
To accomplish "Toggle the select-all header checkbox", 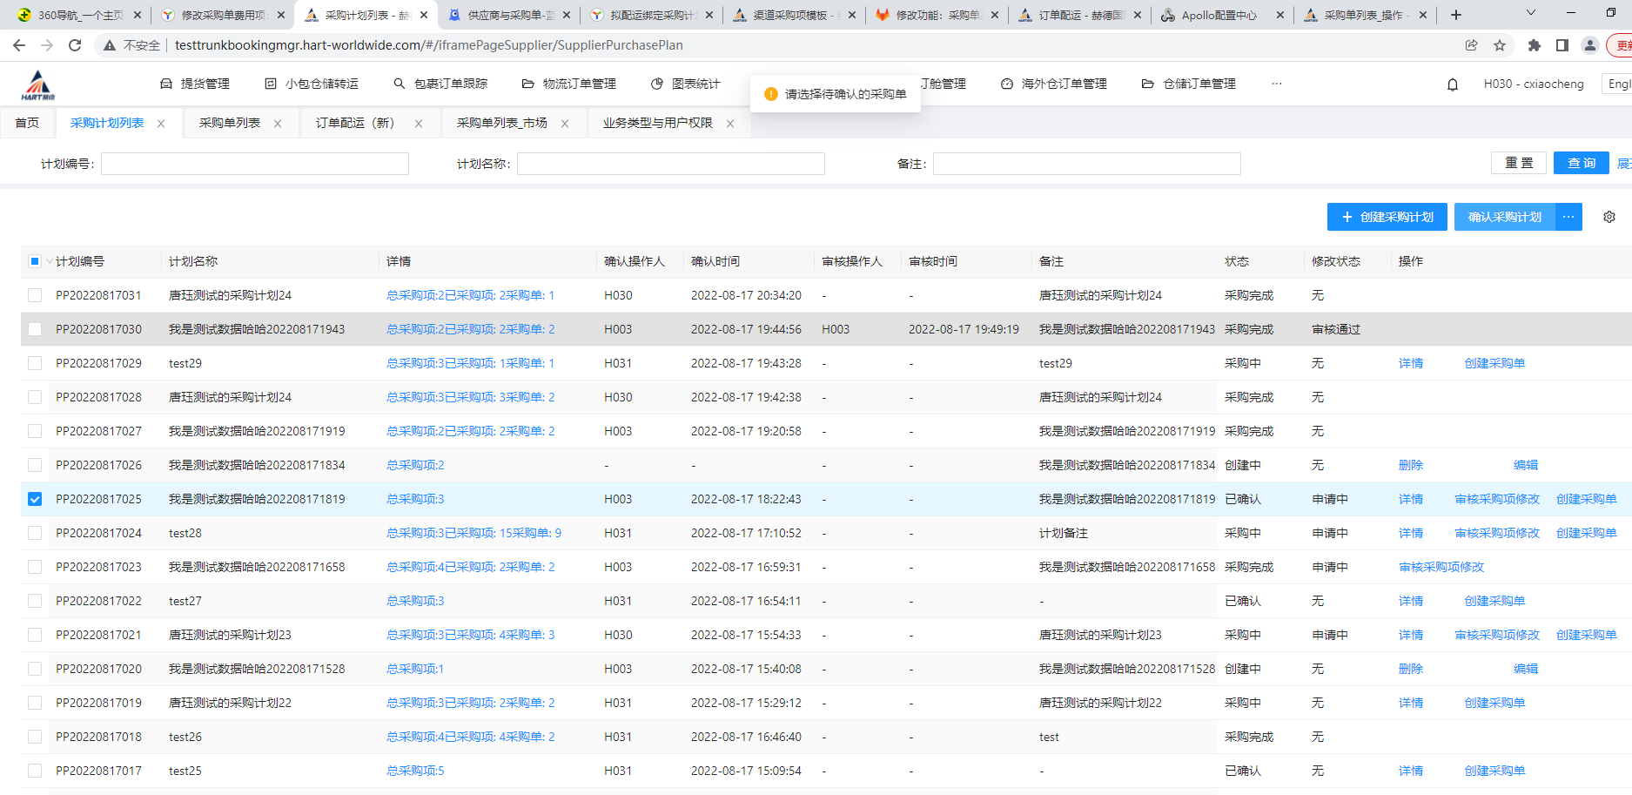I will point(35,261).
